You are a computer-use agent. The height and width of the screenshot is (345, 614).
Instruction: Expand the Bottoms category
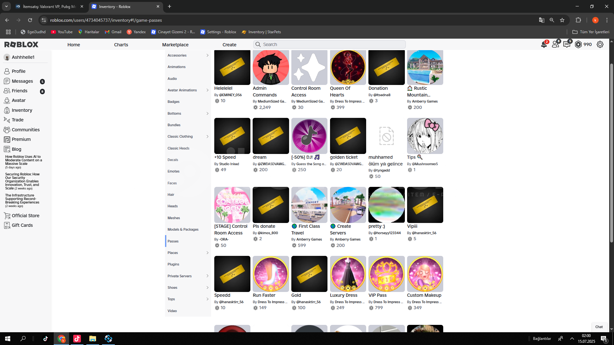pos(208,113)
